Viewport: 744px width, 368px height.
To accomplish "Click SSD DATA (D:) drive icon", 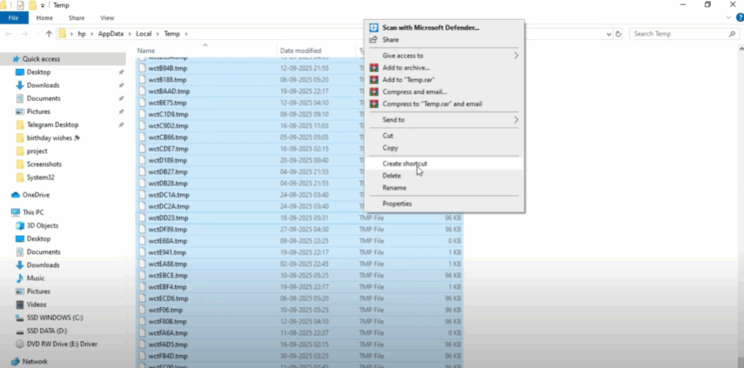I will point(20,331).
